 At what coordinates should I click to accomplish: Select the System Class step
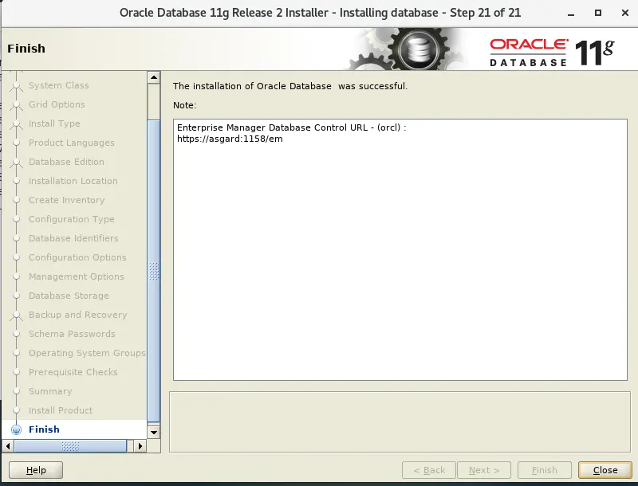coord(58,86)
